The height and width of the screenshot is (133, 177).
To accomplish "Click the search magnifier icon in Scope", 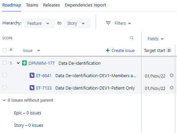I will [132, 38].
